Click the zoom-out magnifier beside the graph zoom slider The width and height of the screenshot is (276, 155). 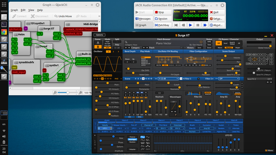point(55,93)
